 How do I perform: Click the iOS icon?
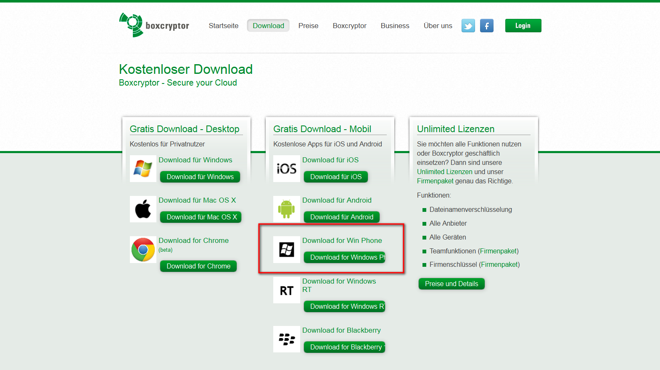point(286,169)
